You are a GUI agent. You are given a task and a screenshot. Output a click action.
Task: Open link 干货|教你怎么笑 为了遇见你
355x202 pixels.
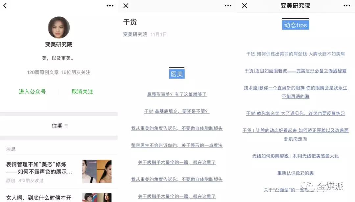pos(296,113)
